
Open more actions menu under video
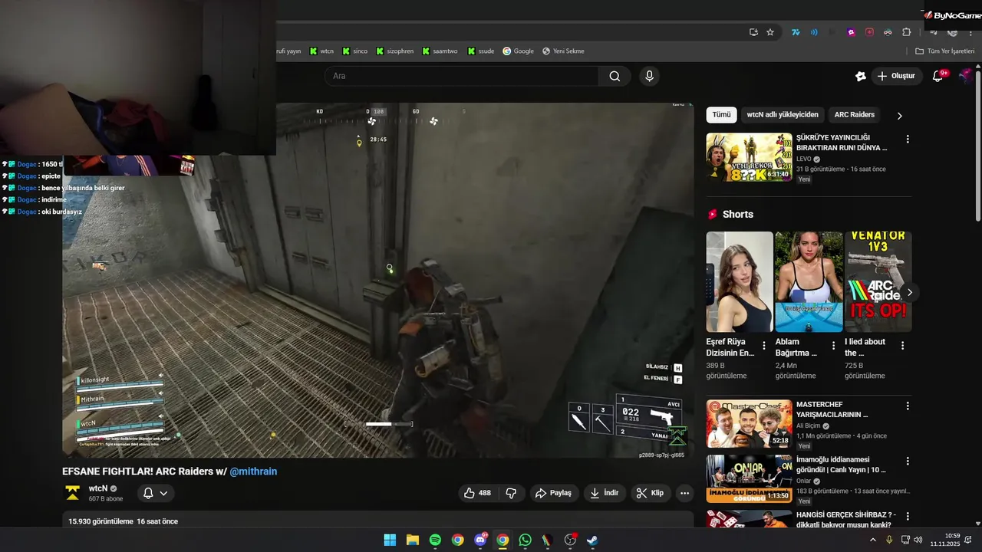[x=684, y=493]
